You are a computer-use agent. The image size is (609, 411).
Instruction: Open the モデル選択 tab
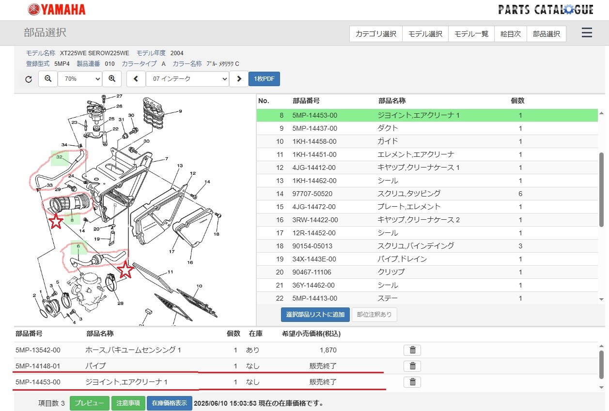[x=425, y=34]
